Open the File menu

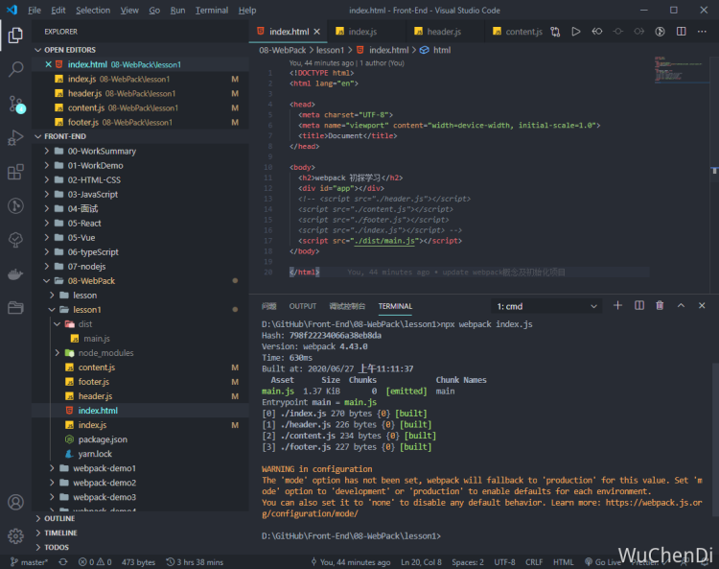35,11
